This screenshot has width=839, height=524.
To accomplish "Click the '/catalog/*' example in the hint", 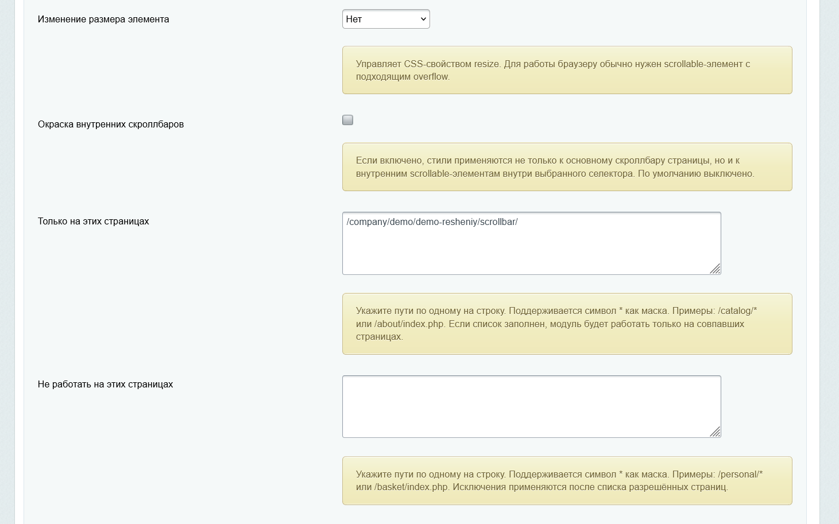I will pyautogui.click(x=737, y=310).
